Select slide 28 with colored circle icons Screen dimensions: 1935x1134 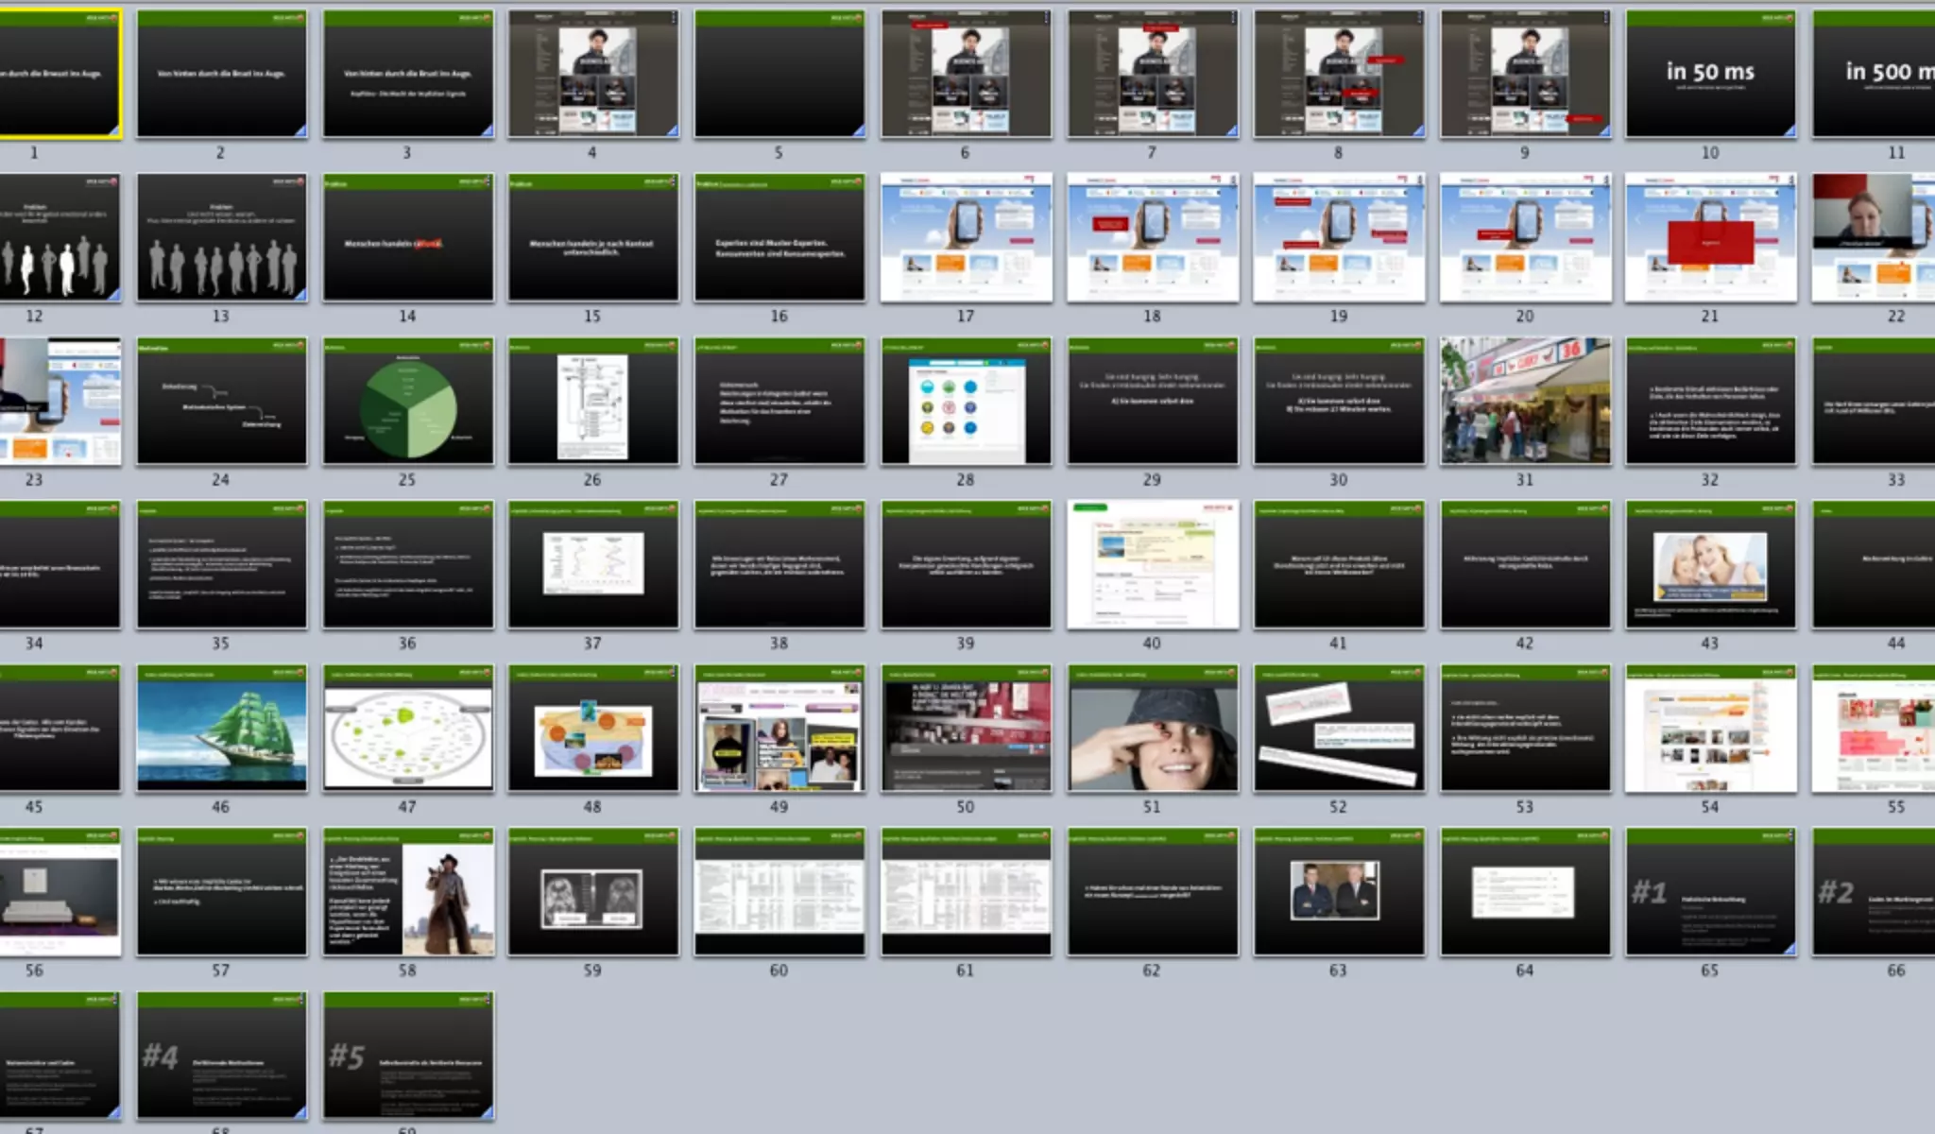(x=966, y=402)
